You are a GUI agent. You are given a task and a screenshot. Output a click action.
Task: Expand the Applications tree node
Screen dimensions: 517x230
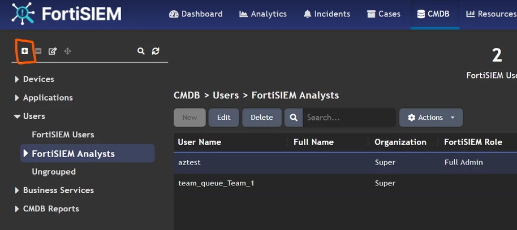17,98
